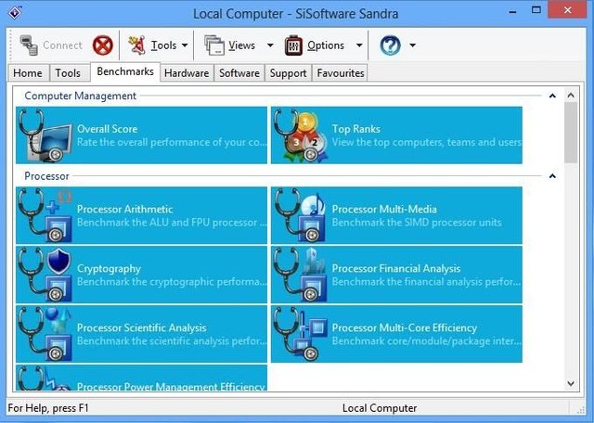Screen dimensions: 594x423
Task: Click the Overall Score monitor icon
Action: pyautogui.click(x=45, y=135)
